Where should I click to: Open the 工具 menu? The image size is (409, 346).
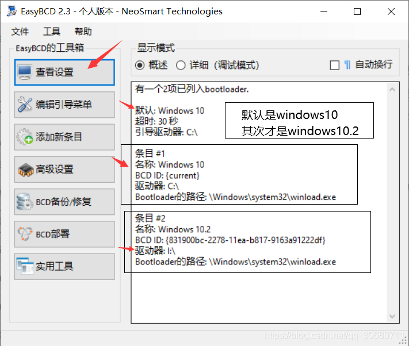[x=52, y=32]
